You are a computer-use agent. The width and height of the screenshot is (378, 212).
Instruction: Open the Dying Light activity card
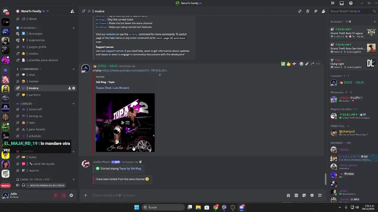pyautogui.click(x=353, y=63)
